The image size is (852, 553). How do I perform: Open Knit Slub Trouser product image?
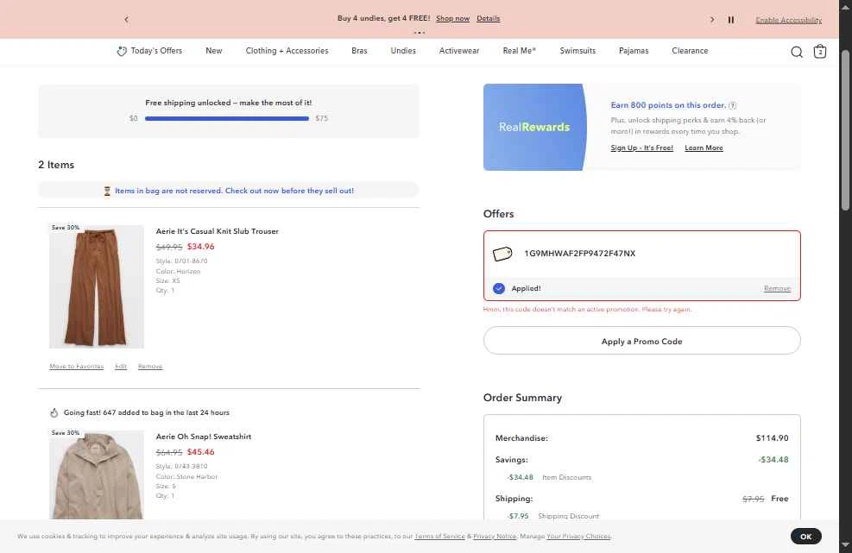[97, 286]
